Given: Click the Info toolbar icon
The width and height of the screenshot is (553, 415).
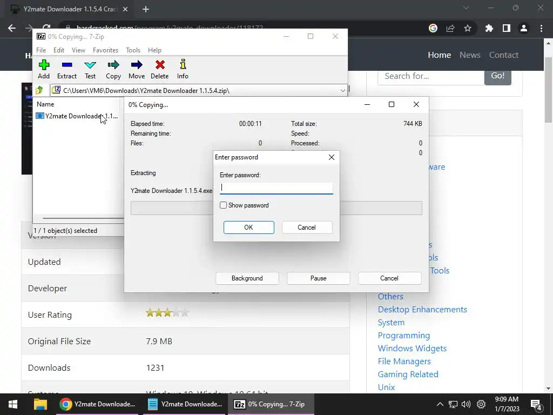Looking at the screenshot, I should (183, 69).
